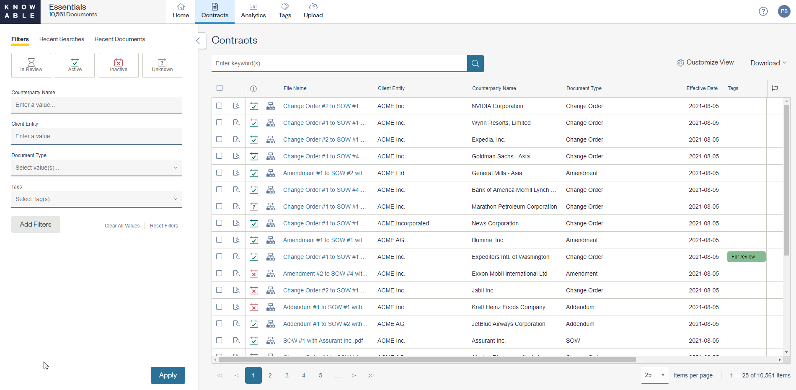Check the Wynn Resorts, Limited row checkbox

pos(219,122)
